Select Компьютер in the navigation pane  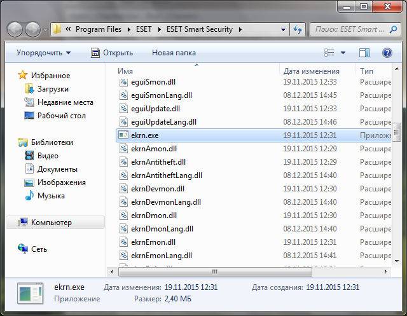pyautogui.click(x=55, y=223)
